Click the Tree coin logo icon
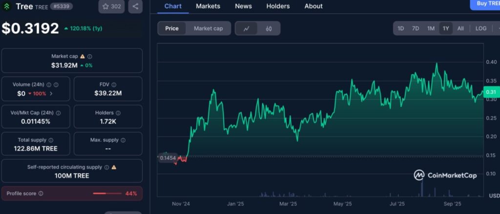 coord(7,6)
